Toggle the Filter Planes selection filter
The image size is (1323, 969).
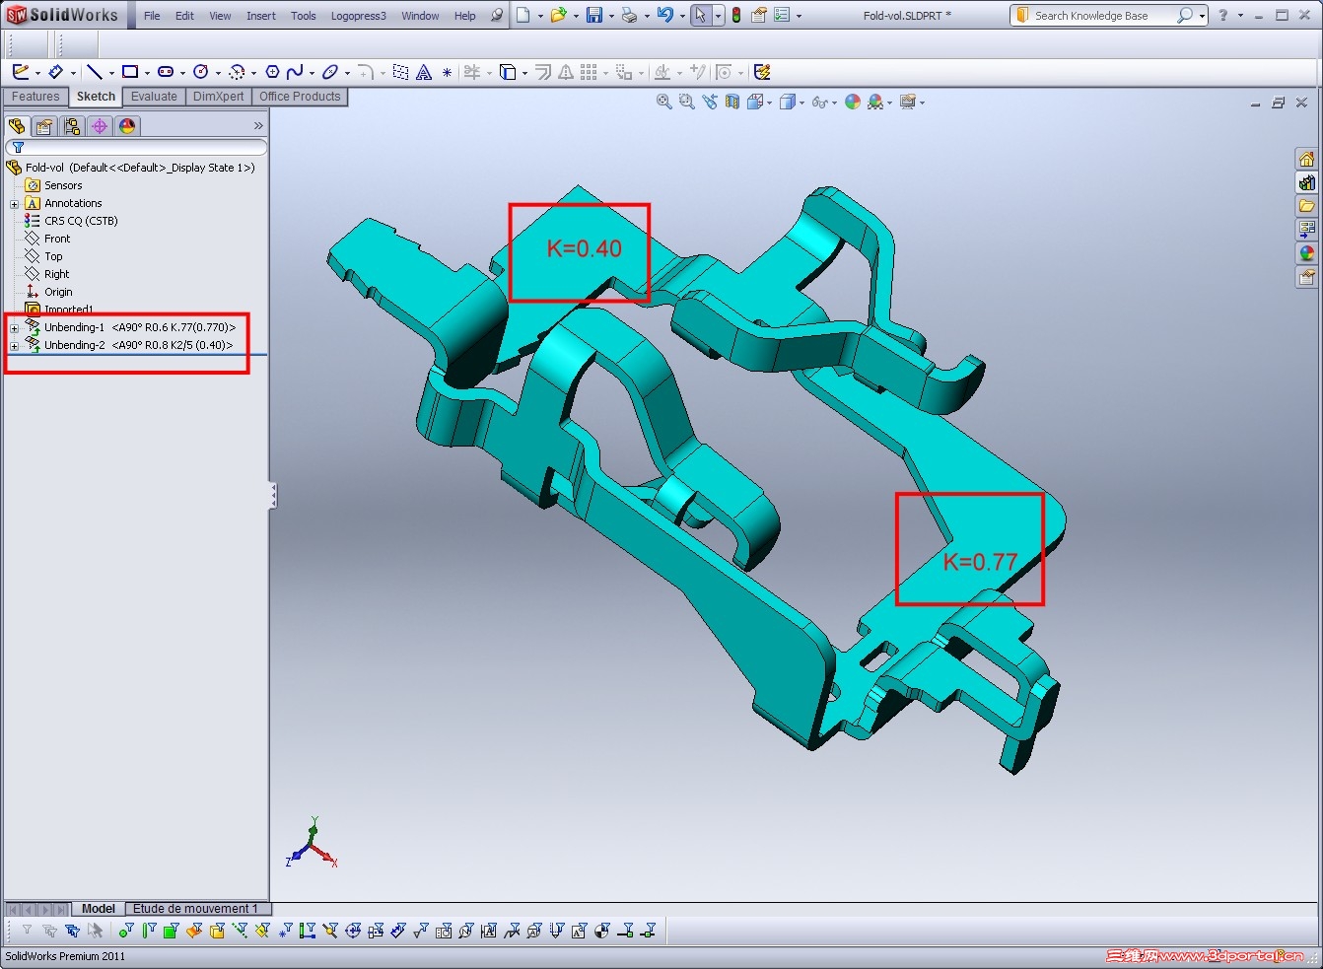click(x=262, y=931)
